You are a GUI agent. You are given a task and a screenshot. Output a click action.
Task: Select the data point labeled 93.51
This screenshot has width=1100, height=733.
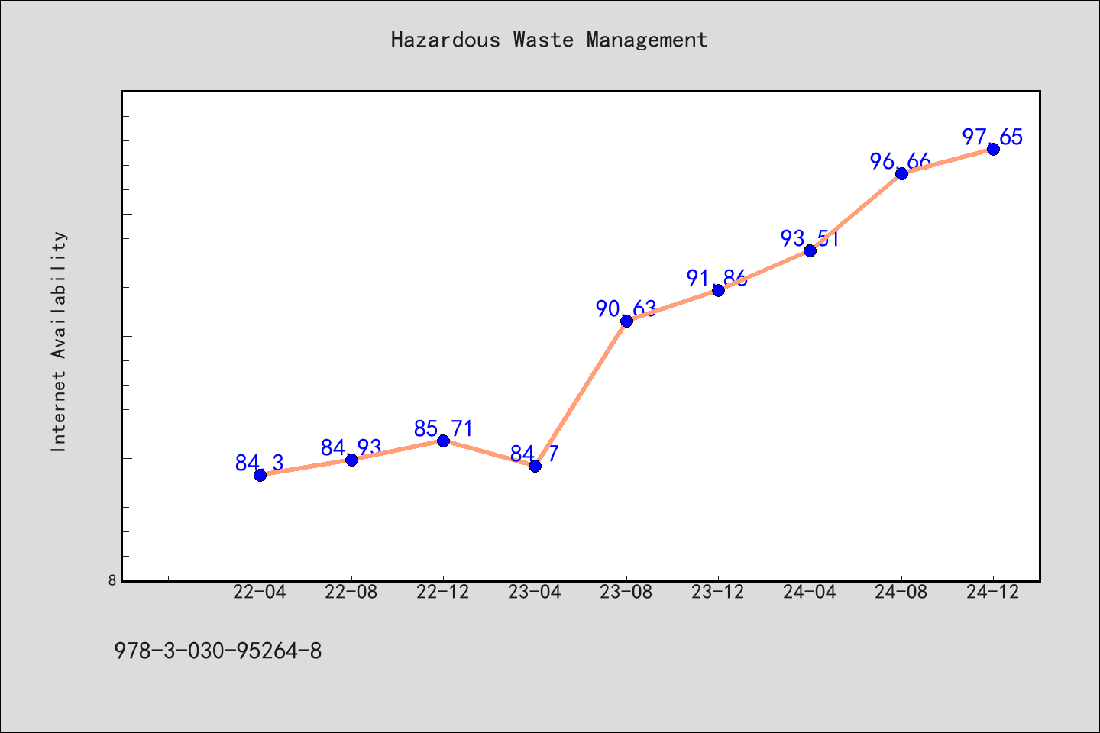pyautogui.click(x=810, y=250)
